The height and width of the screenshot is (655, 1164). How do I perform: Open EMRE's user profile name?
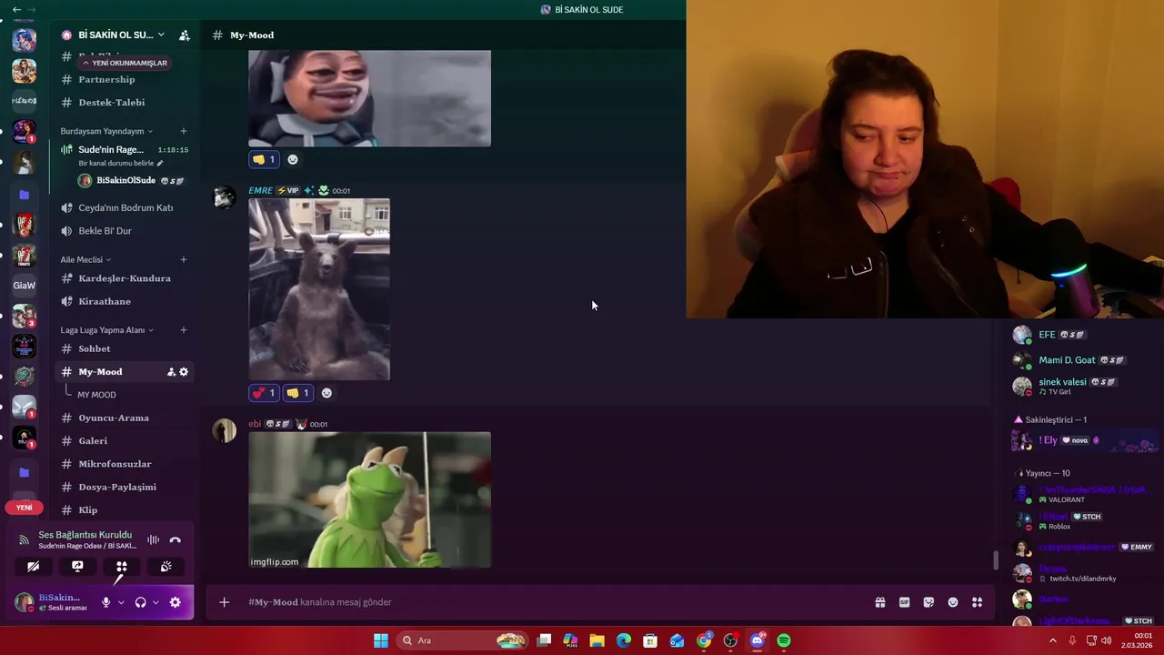coord(261,191)
